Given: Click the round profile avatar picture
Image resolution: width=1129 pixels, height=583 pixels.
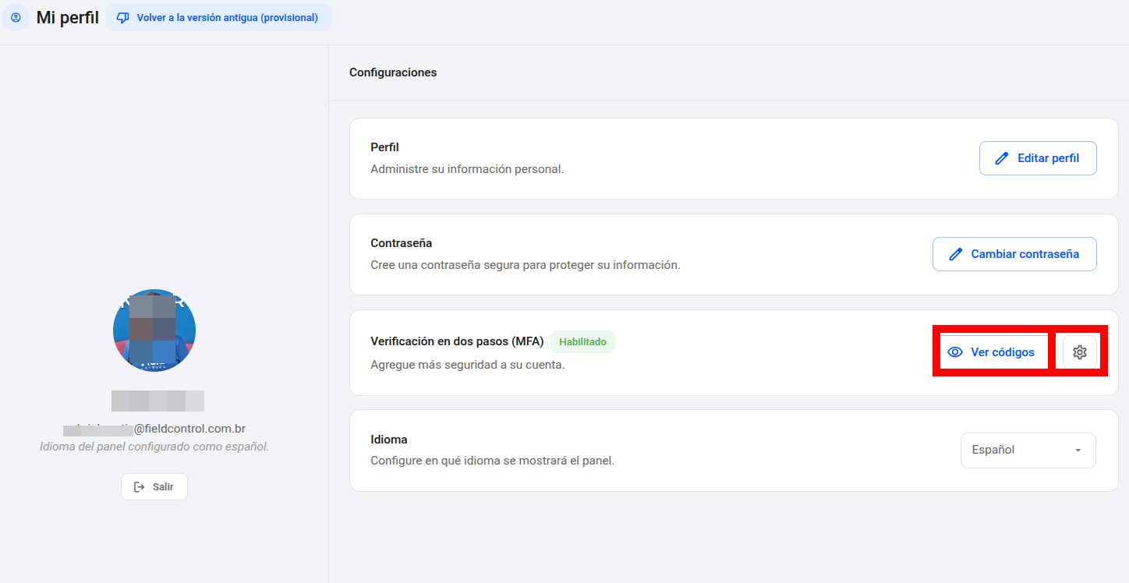Looking at the screenshot, I should coord(154,330).
